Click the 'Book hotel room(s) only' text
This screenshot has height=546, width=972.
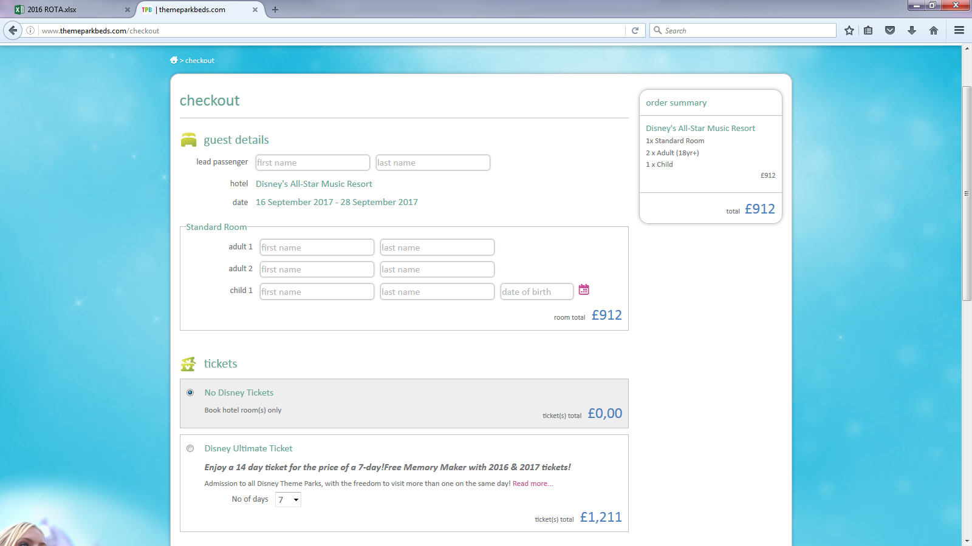tap(243, 410)
